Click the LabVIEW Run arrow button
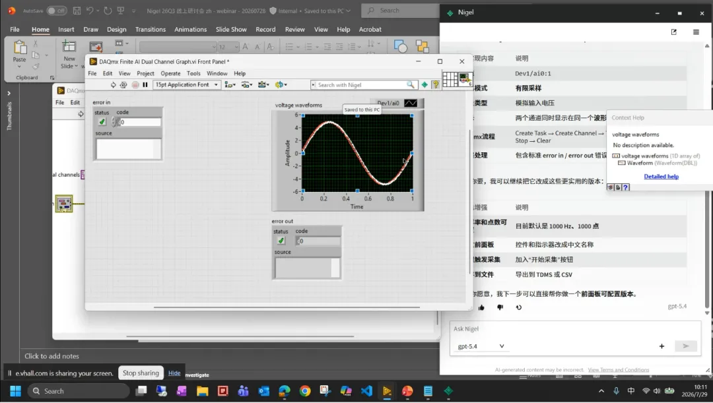The width and height of the screenshot is (713, 403). pyautogui.click(x=114, y=85)
